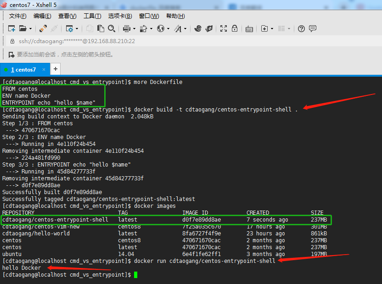The height and width of the screenshot is (284, 382).
Task: Click the "Sending build context" output line
Action: tap(78, 117)
